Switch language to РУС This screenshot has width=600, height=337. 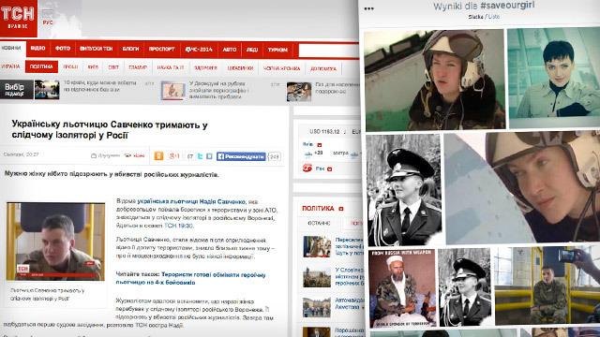click(x=48, y=22)
